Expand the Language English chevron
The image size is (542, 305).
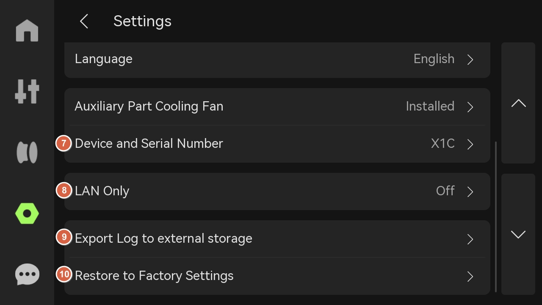click(x=470, y=59)
